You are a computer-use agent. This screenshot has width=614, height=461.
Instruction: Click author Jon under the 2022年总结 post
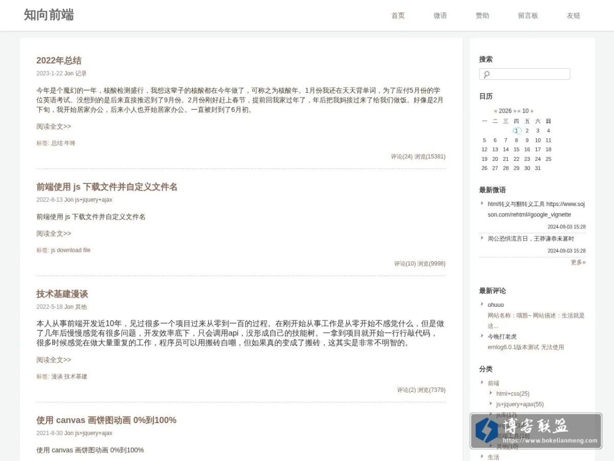point(69,74)
